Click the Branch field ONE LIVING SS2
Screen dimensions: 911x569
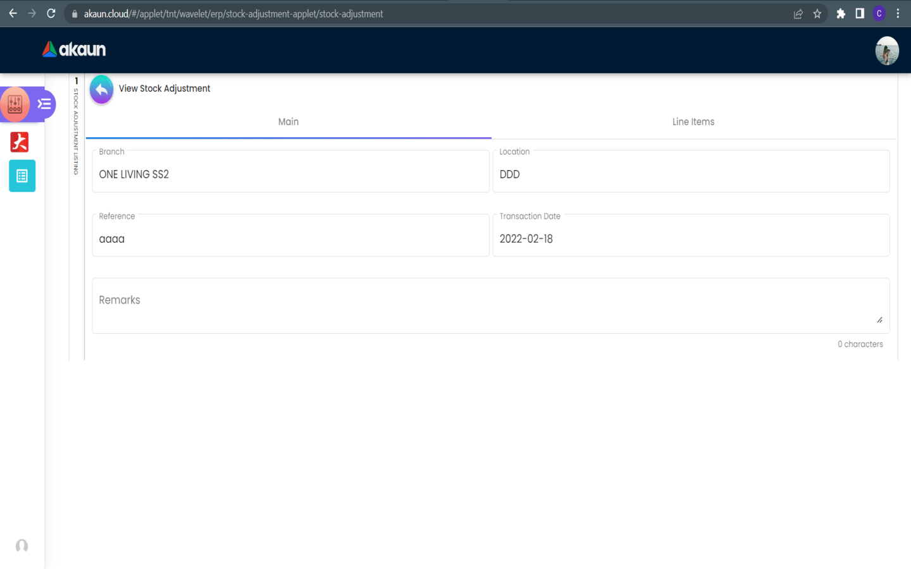290,171
